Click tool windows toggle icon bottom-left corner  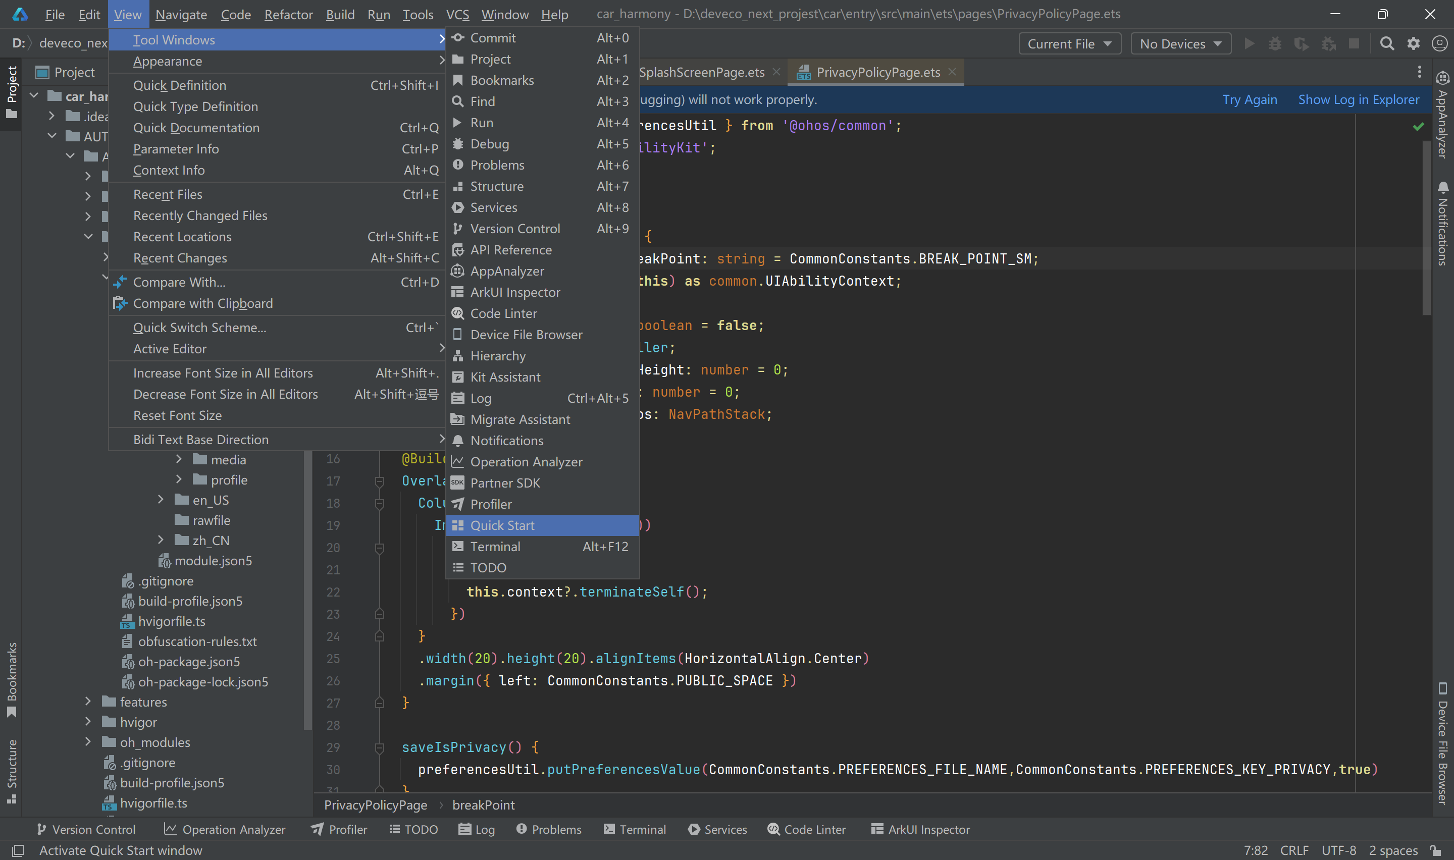[x=18, y=850]
